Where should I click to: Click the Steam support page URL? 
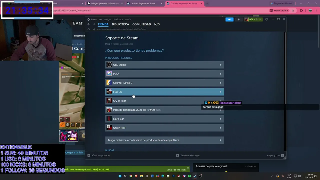click(x=121, y=29)
